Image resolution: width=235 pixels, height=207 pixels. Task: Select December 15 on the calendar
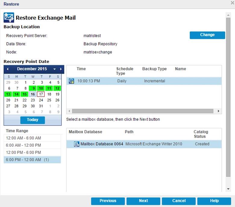[24, 94]
